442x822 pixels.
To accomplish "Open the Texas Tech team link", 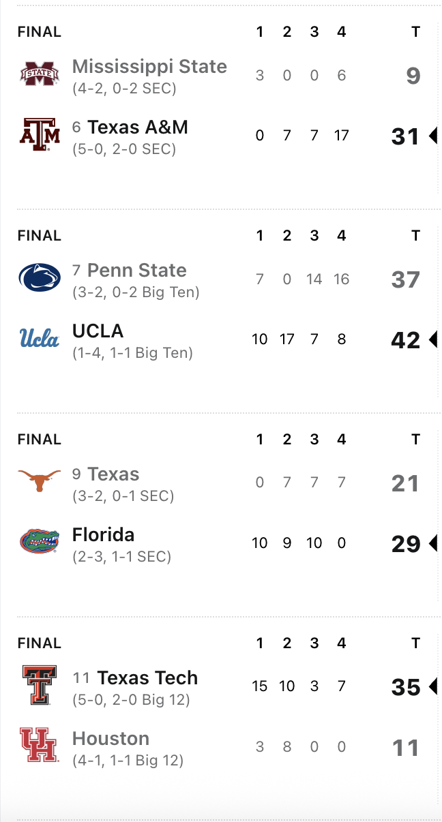I will [147, 678].
